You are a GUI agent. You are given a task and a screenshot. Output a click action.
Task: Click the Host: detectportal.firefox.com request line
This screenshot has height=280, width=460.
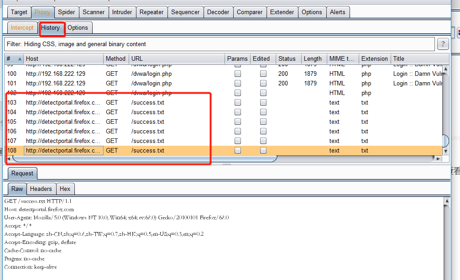[39, 209]
